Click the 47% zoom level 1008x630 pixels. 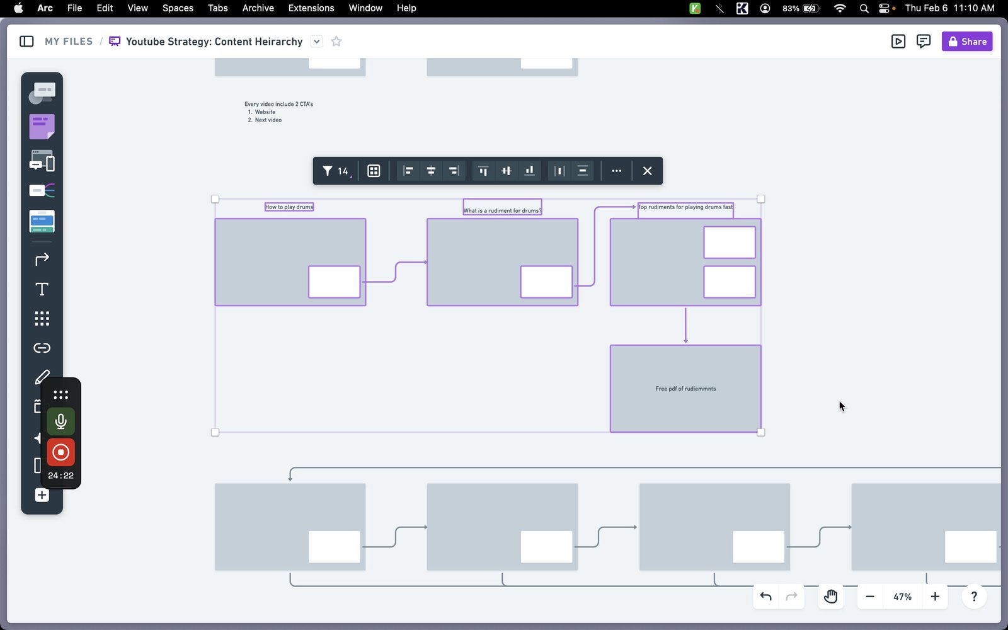(902, 597)
